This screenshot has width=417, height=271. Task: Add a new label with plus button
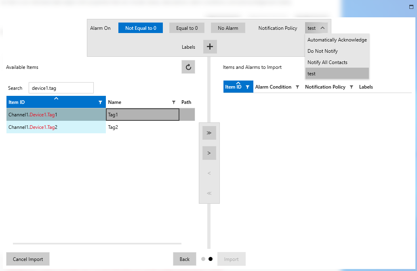(x=210, y=47)
